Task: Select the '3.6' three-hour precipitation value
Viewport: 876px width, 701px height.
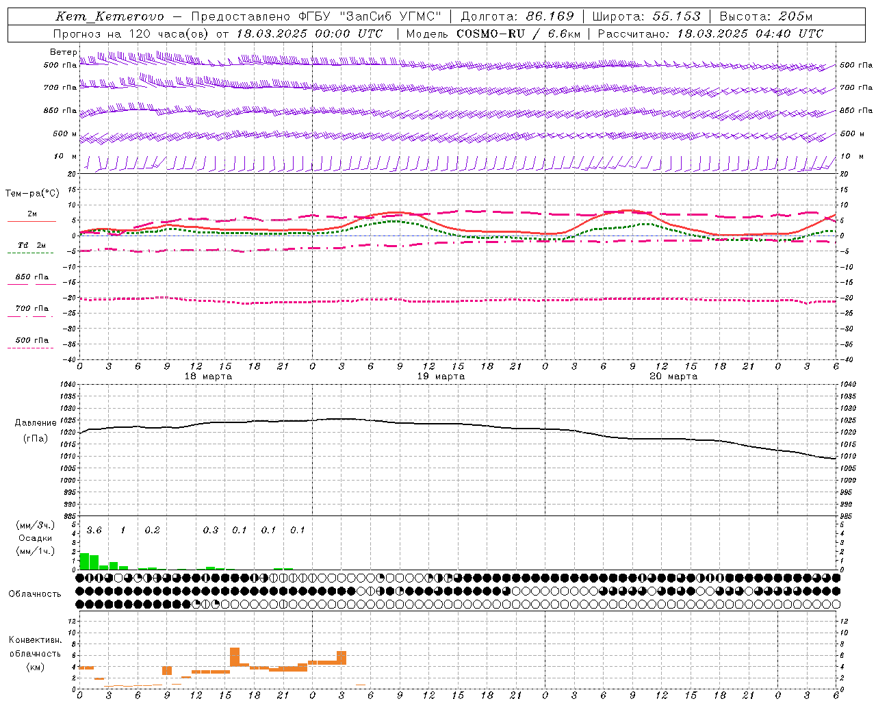Action: [x=94, y=531]
